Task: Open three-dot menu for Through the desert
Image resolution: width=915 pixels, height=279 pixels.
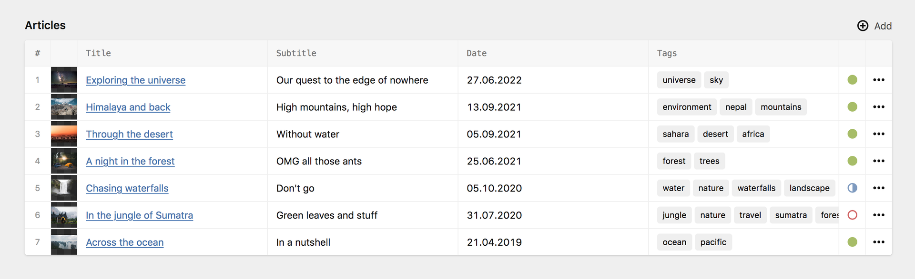Action: coord(879,134)
